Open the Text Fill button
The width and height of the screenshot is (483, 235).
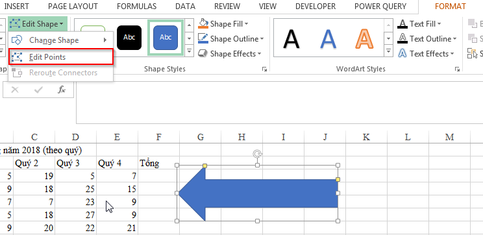point(419,24)
